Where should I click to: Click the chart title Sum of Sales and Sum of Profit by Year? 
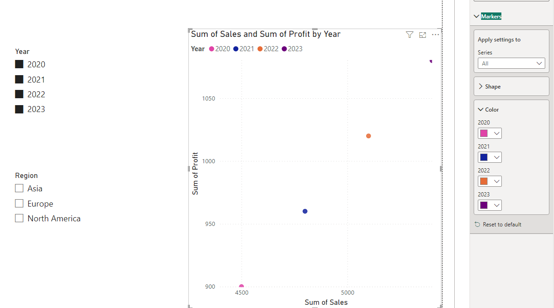[266, 34]
